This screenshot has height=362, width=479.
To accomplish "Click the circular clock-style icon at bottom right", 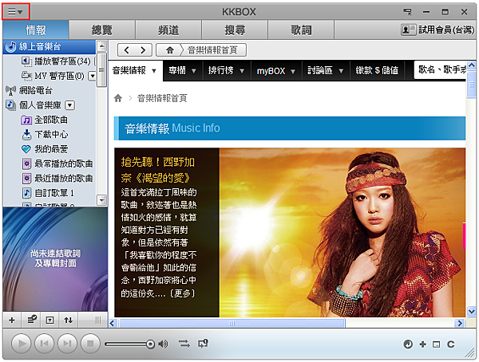I will (x=408, y=344).
